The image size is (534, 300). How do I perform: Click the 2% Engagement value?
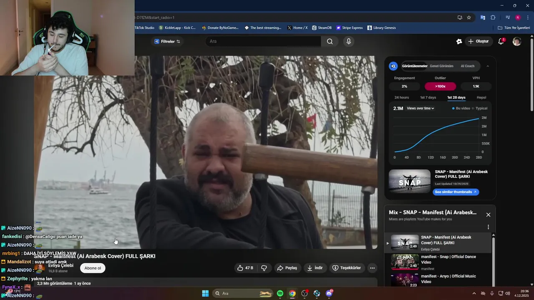(x=404, y=86)
